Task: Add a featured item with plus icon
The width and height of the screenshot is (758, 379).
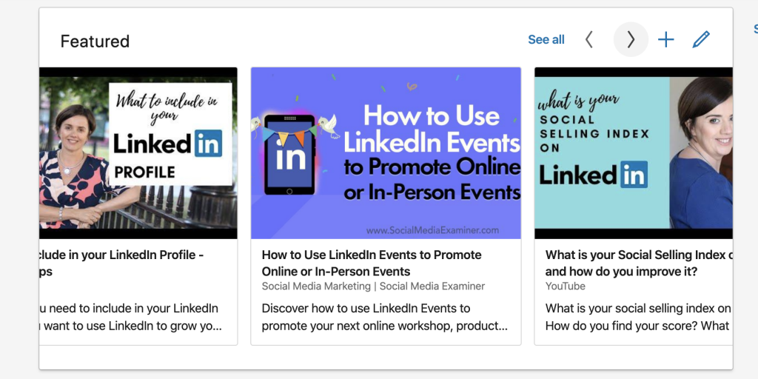Action: click(666, 40)
